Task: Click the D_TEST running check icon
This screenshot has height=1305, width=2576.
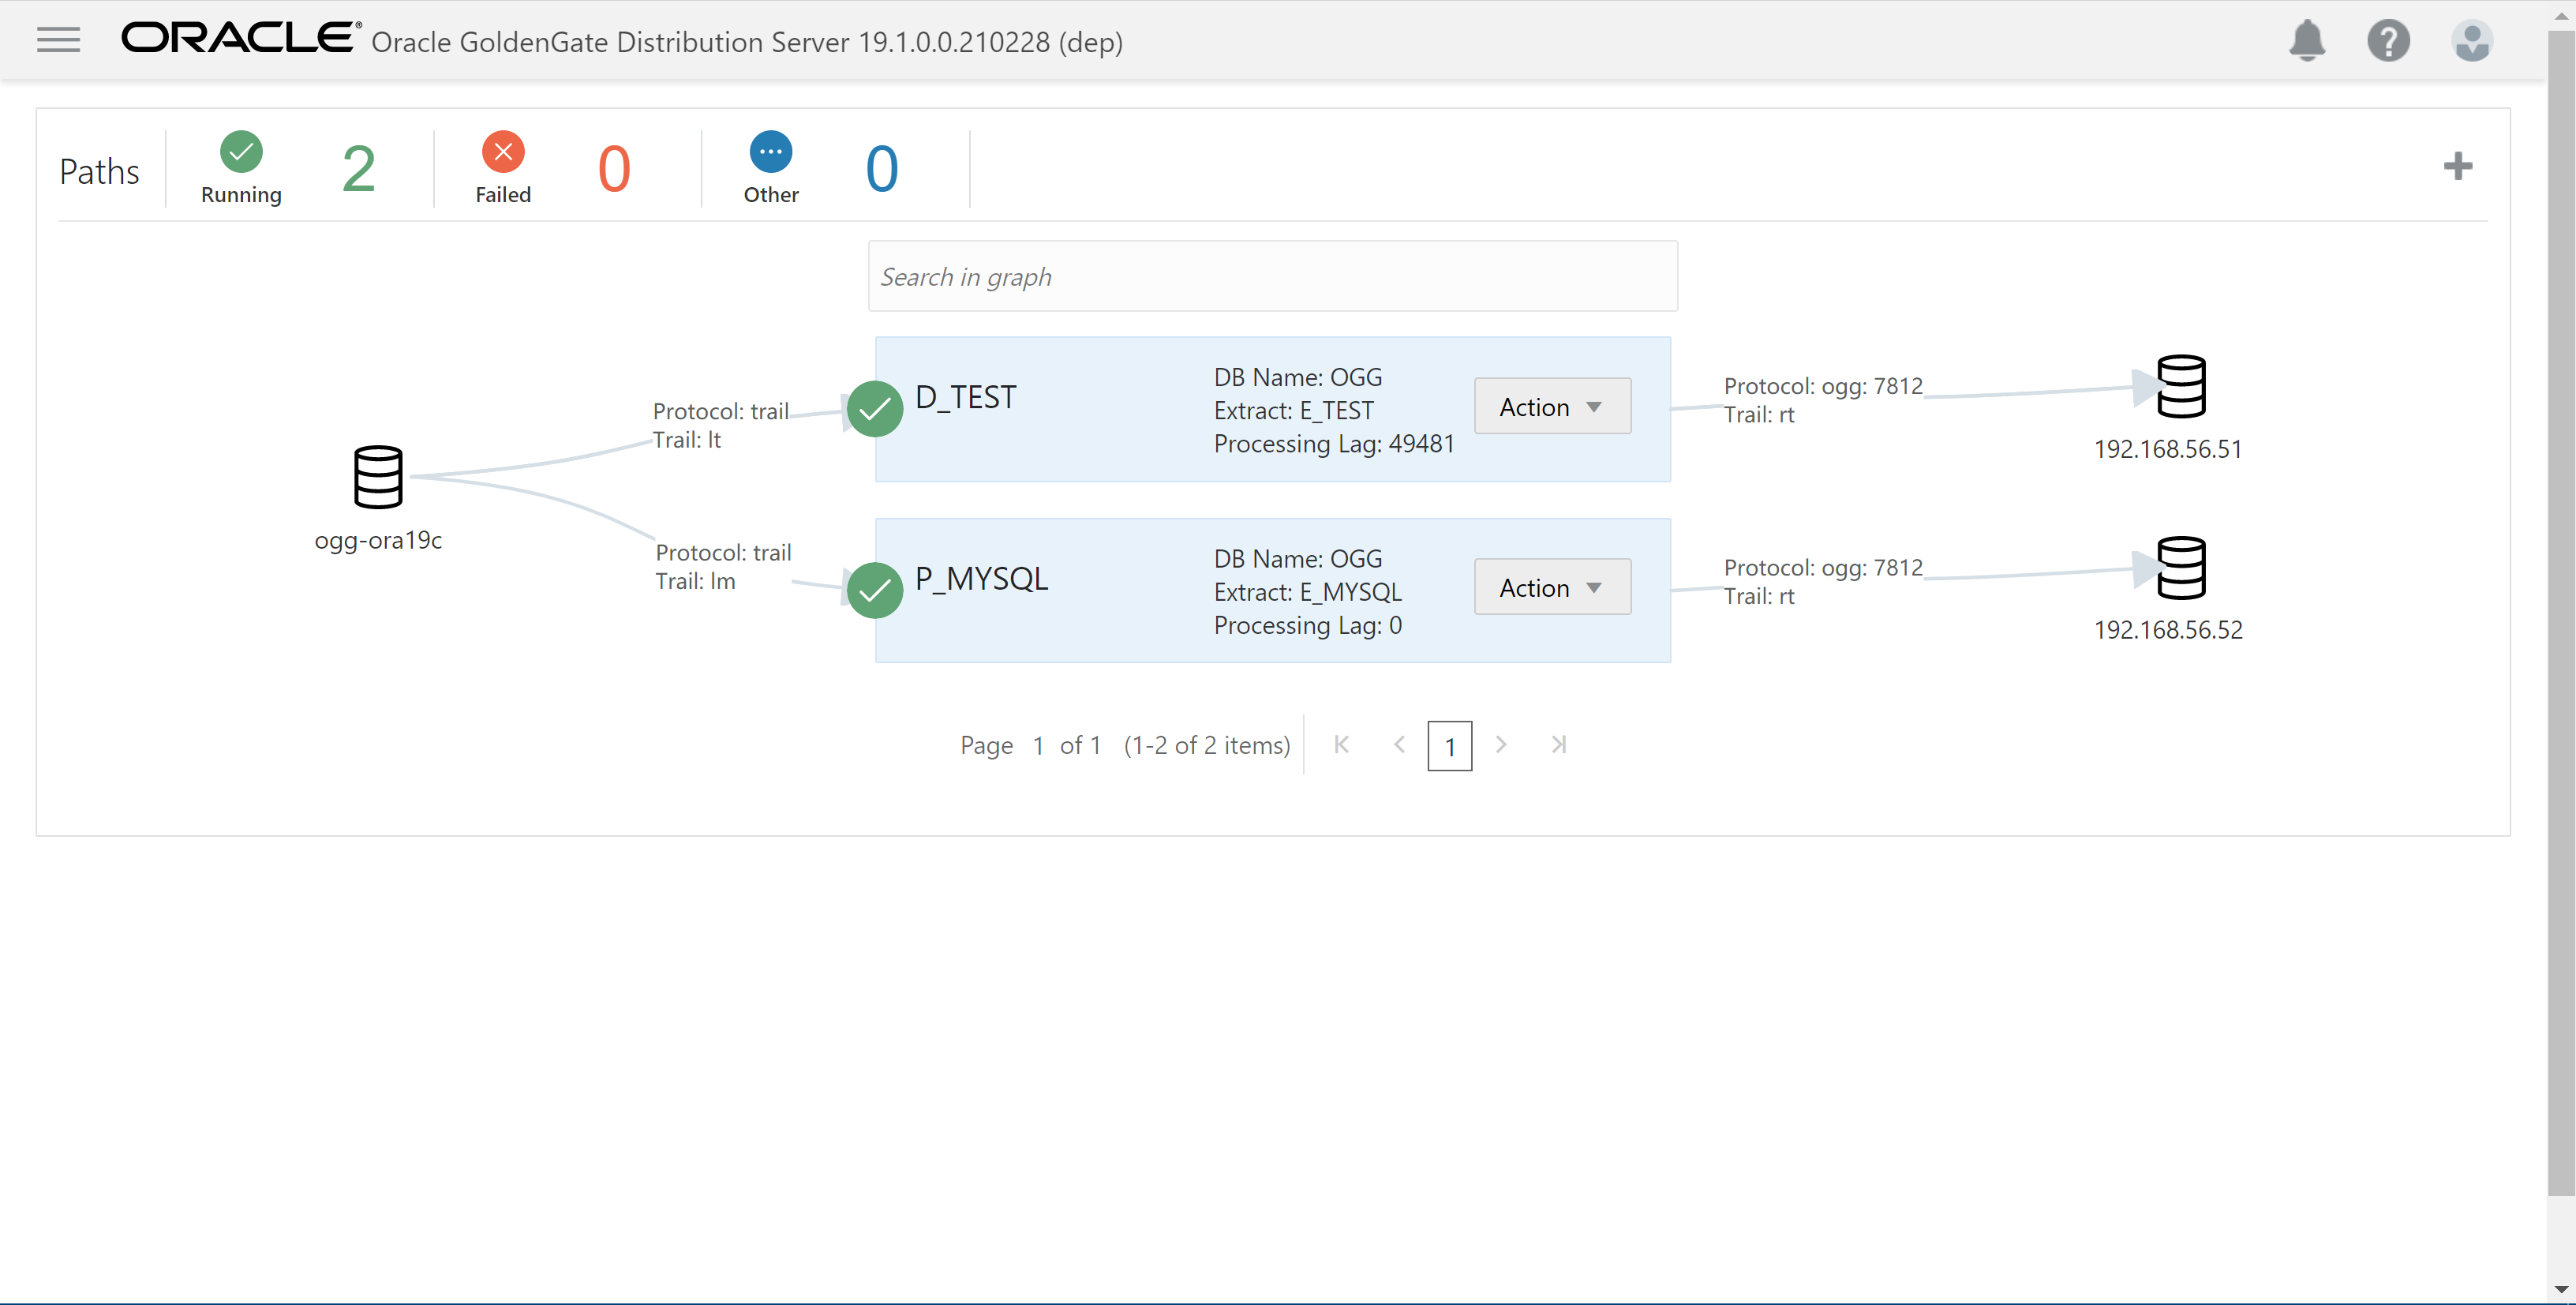Action: tap(875, 409)
